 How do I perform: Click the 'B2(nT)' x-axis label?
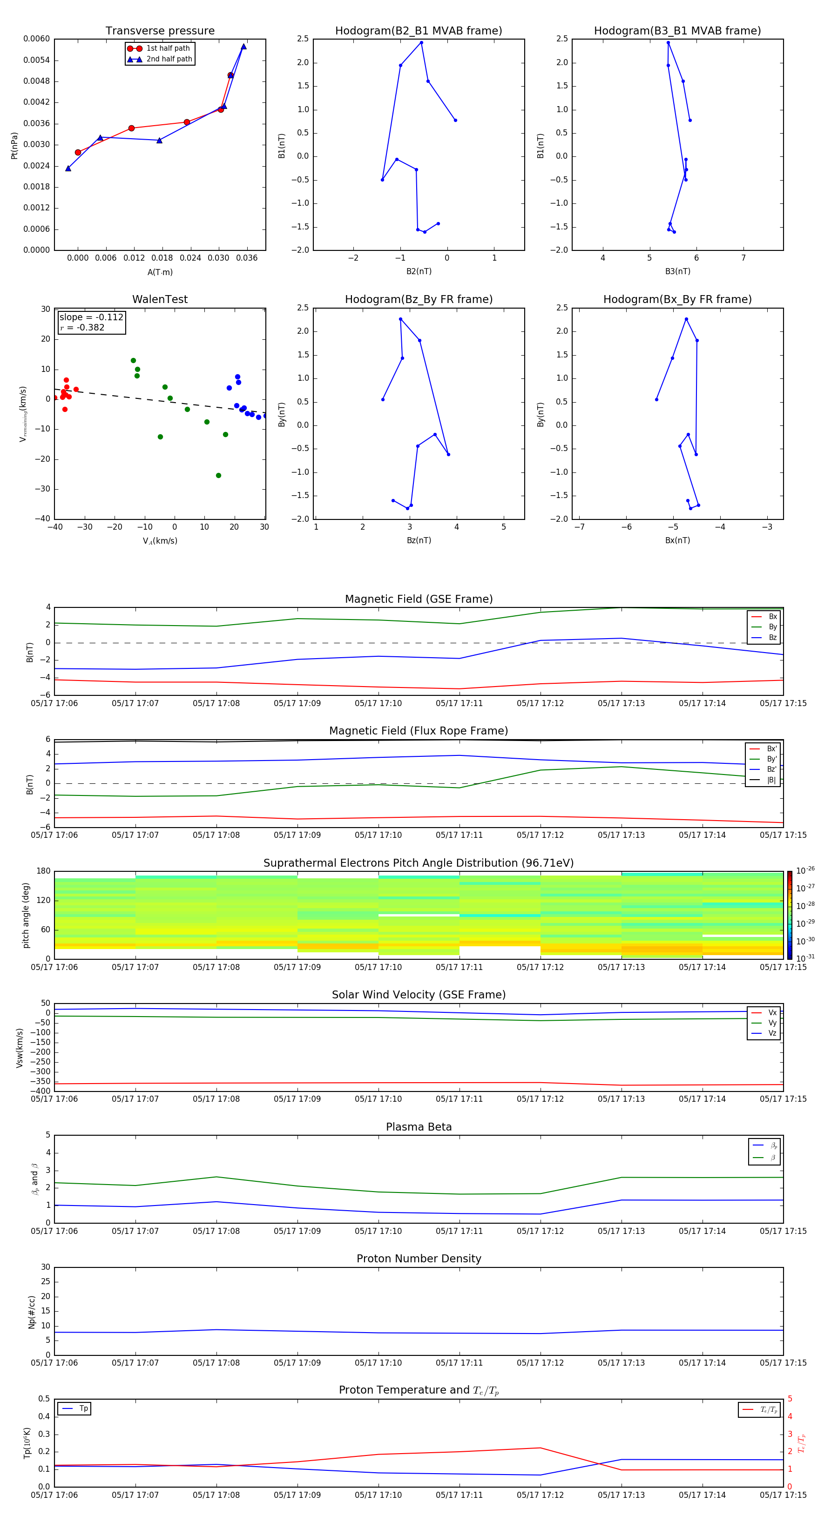tap(419, 271)
